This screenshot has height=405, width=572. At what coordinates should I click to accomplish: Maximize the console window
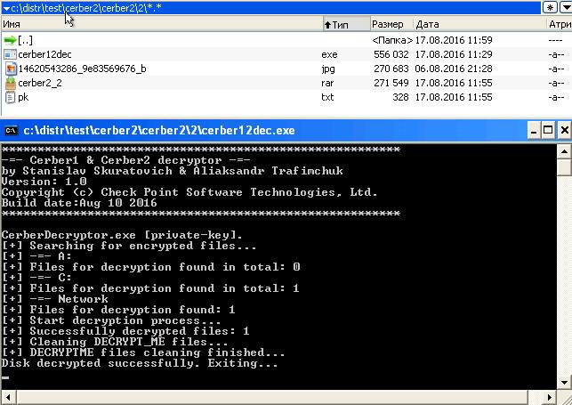pos(548,131)
